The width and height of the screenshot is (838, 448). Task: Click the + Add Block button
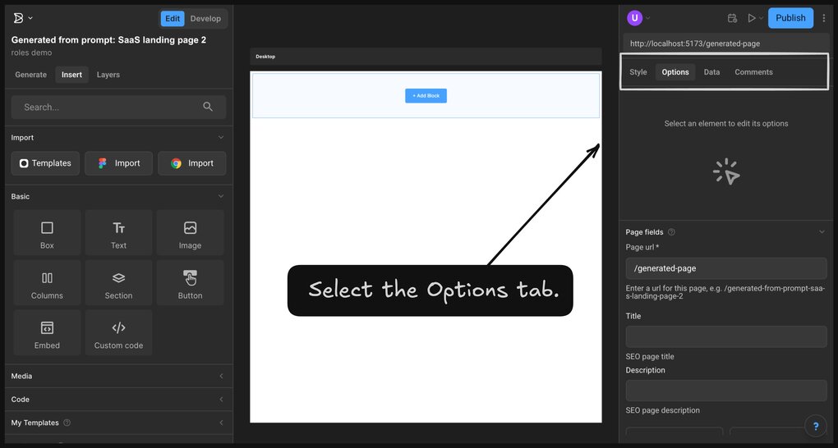(x=426, y=95)
